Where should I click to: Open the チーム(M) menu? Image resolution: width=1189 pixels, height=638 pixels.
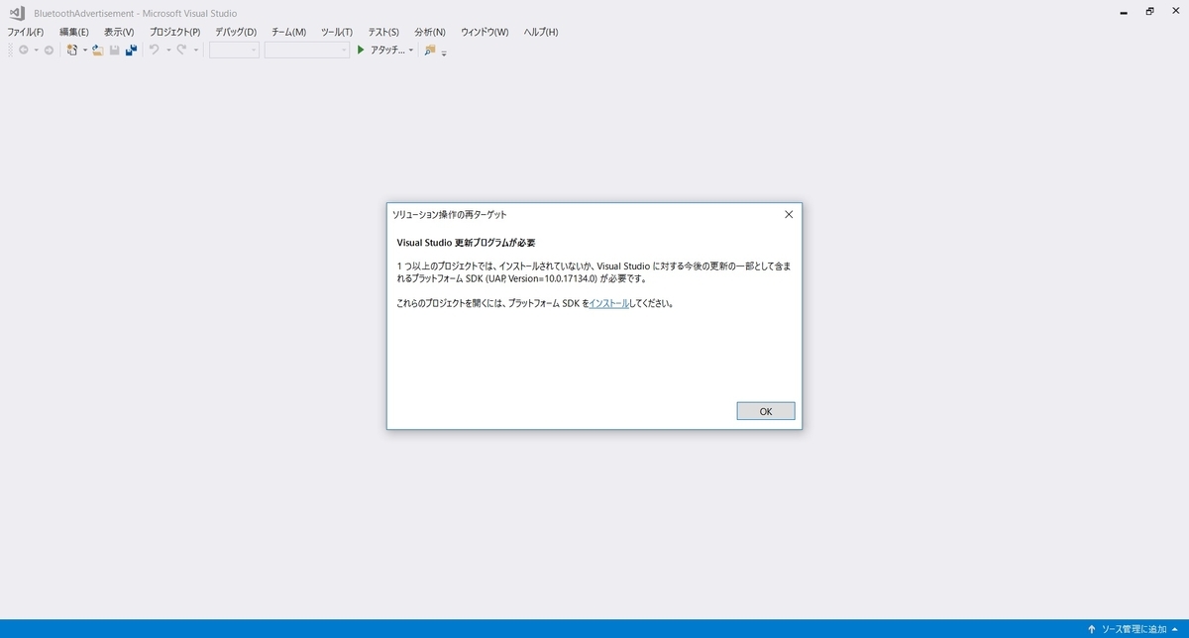(x=288, y=32)
